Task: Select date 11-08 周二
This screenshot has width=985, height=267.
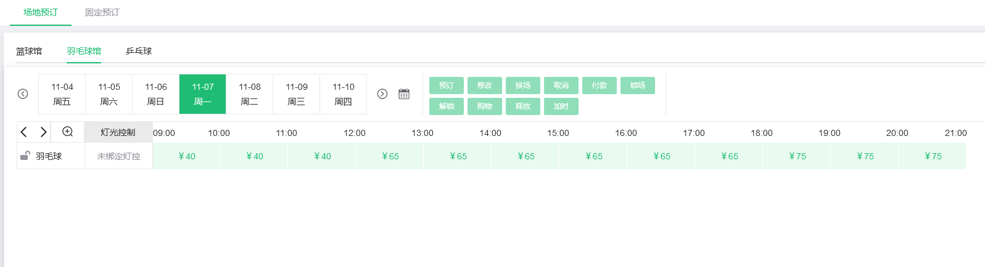Action: point(250,94)
